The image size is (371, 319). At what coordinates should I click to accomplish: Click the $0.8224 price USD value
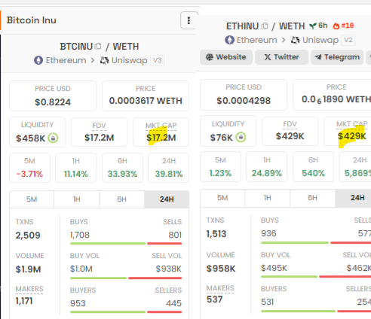point(53,102)
